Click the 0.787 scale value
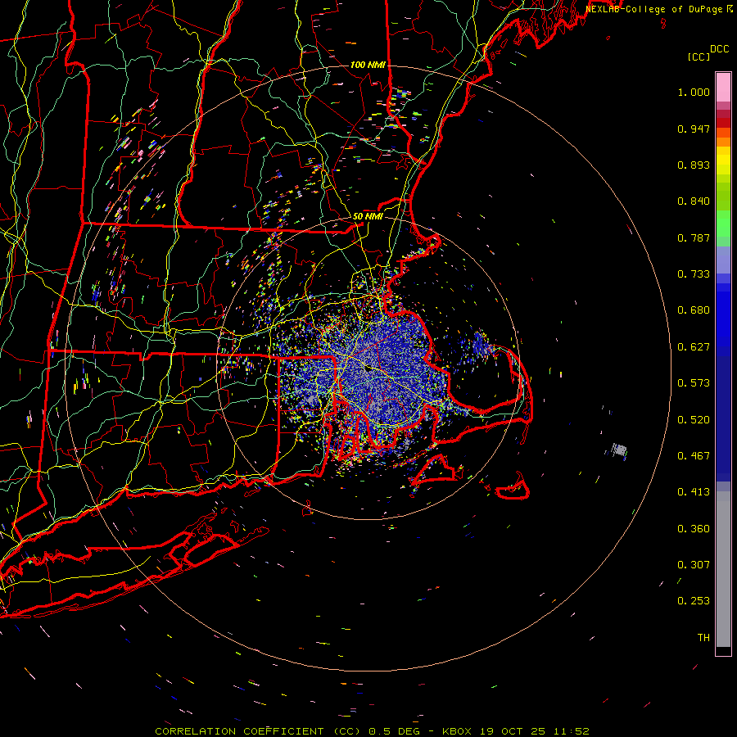 [x=694, y=237]
